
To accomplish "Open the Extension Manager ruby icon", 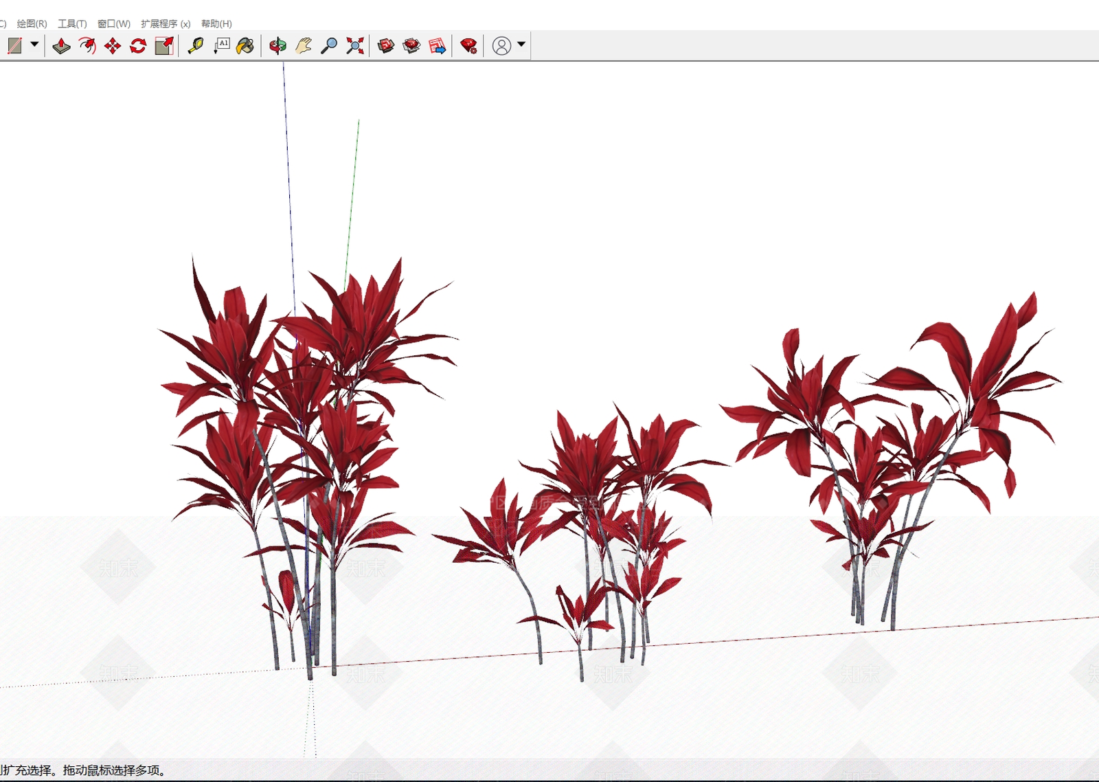I will (469, 46).
